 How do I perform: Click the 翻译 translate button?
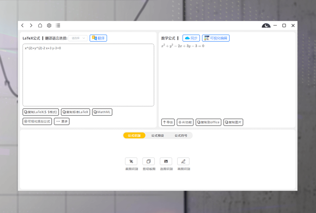click(x=98, y=38)
